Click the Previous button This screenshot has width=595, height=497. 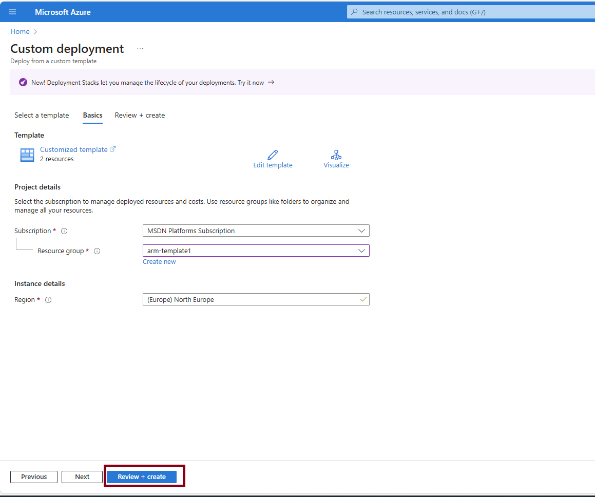pos(34,477)
